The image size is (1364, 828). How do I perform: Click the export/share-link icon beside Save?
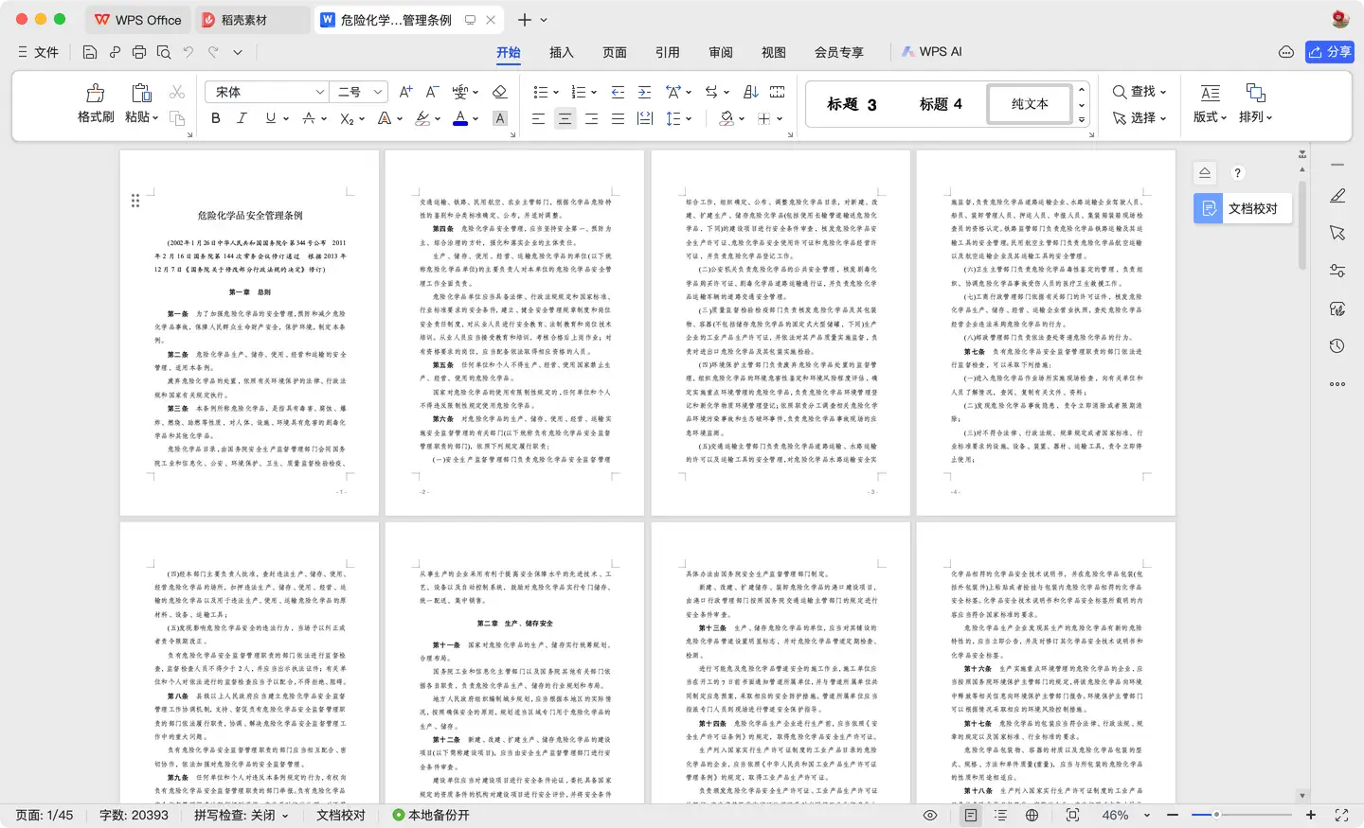pos(115,52)
